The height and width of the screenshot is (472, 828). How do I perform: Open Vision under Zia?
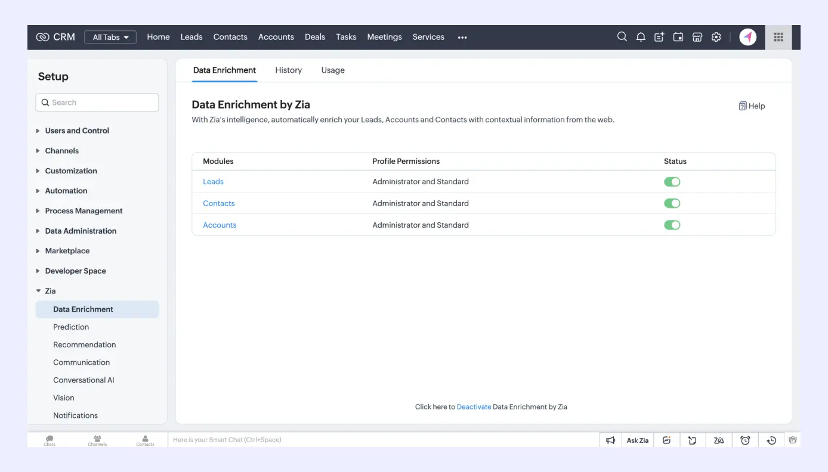pos(64,398)
